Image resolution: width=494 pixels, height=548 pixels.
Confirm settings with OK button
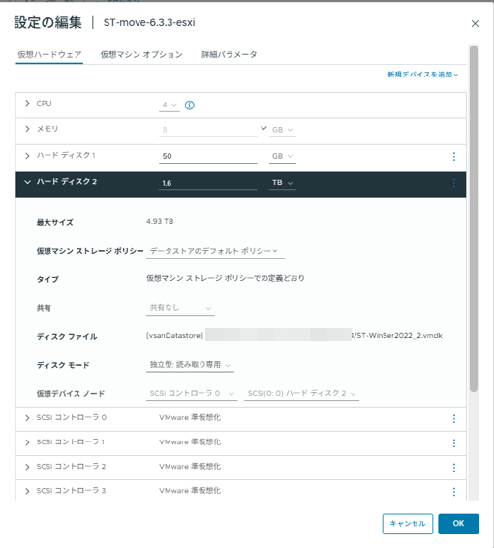458,524
